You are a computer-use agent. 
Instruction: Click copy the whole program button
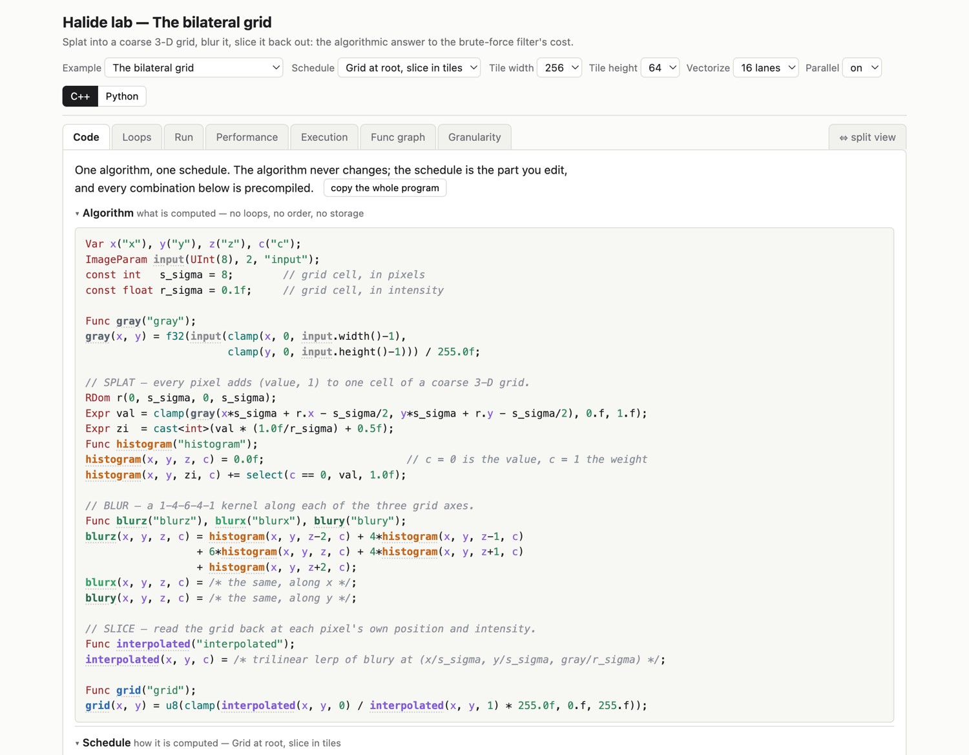pyautogui.click(x=385, y=188)
